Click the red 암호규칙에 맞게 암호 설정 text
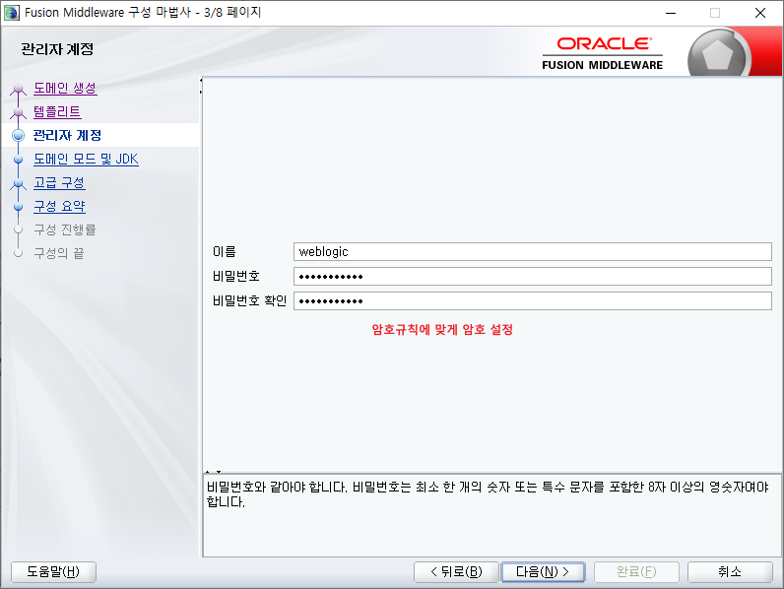 (442, 330)
